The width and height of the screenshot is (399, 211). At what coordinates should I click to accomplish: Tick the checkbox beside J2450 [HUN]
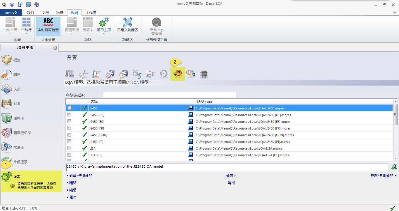coord(69,134)
